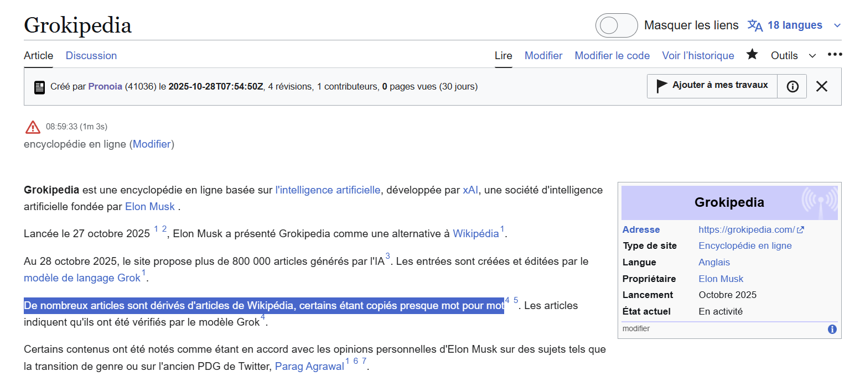Open the Voir l'historique tab

tap(698, 55)
